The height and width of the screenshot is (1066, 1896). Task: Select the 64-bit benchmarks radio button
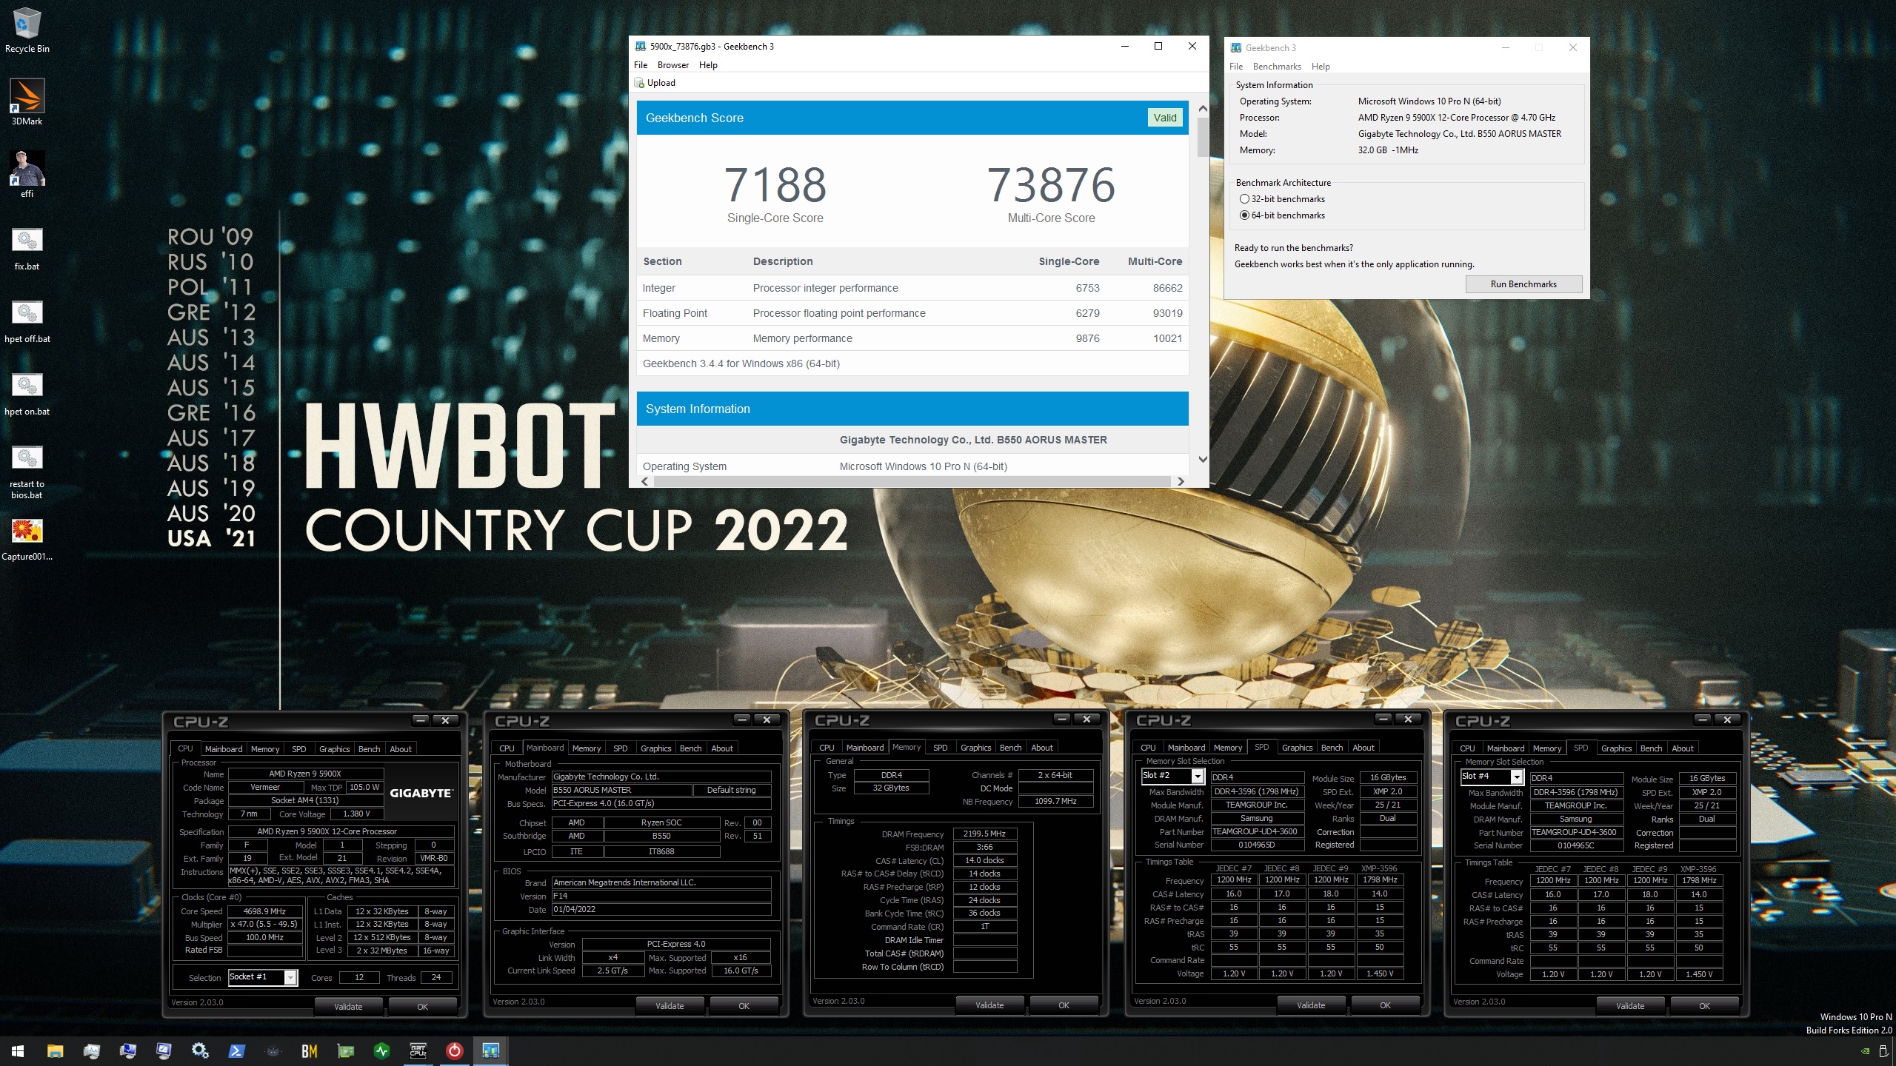(x=1244, y=215)
